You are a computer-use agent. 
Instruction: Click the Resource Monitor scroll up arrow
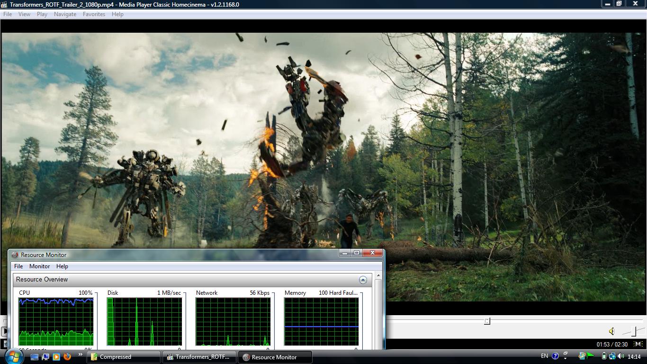(x=378, y=276)
